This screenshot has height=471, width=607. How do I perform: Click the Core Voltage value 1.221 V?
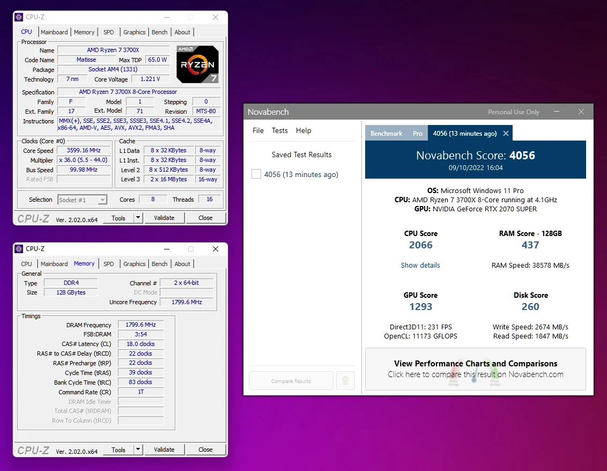point(150,79)
